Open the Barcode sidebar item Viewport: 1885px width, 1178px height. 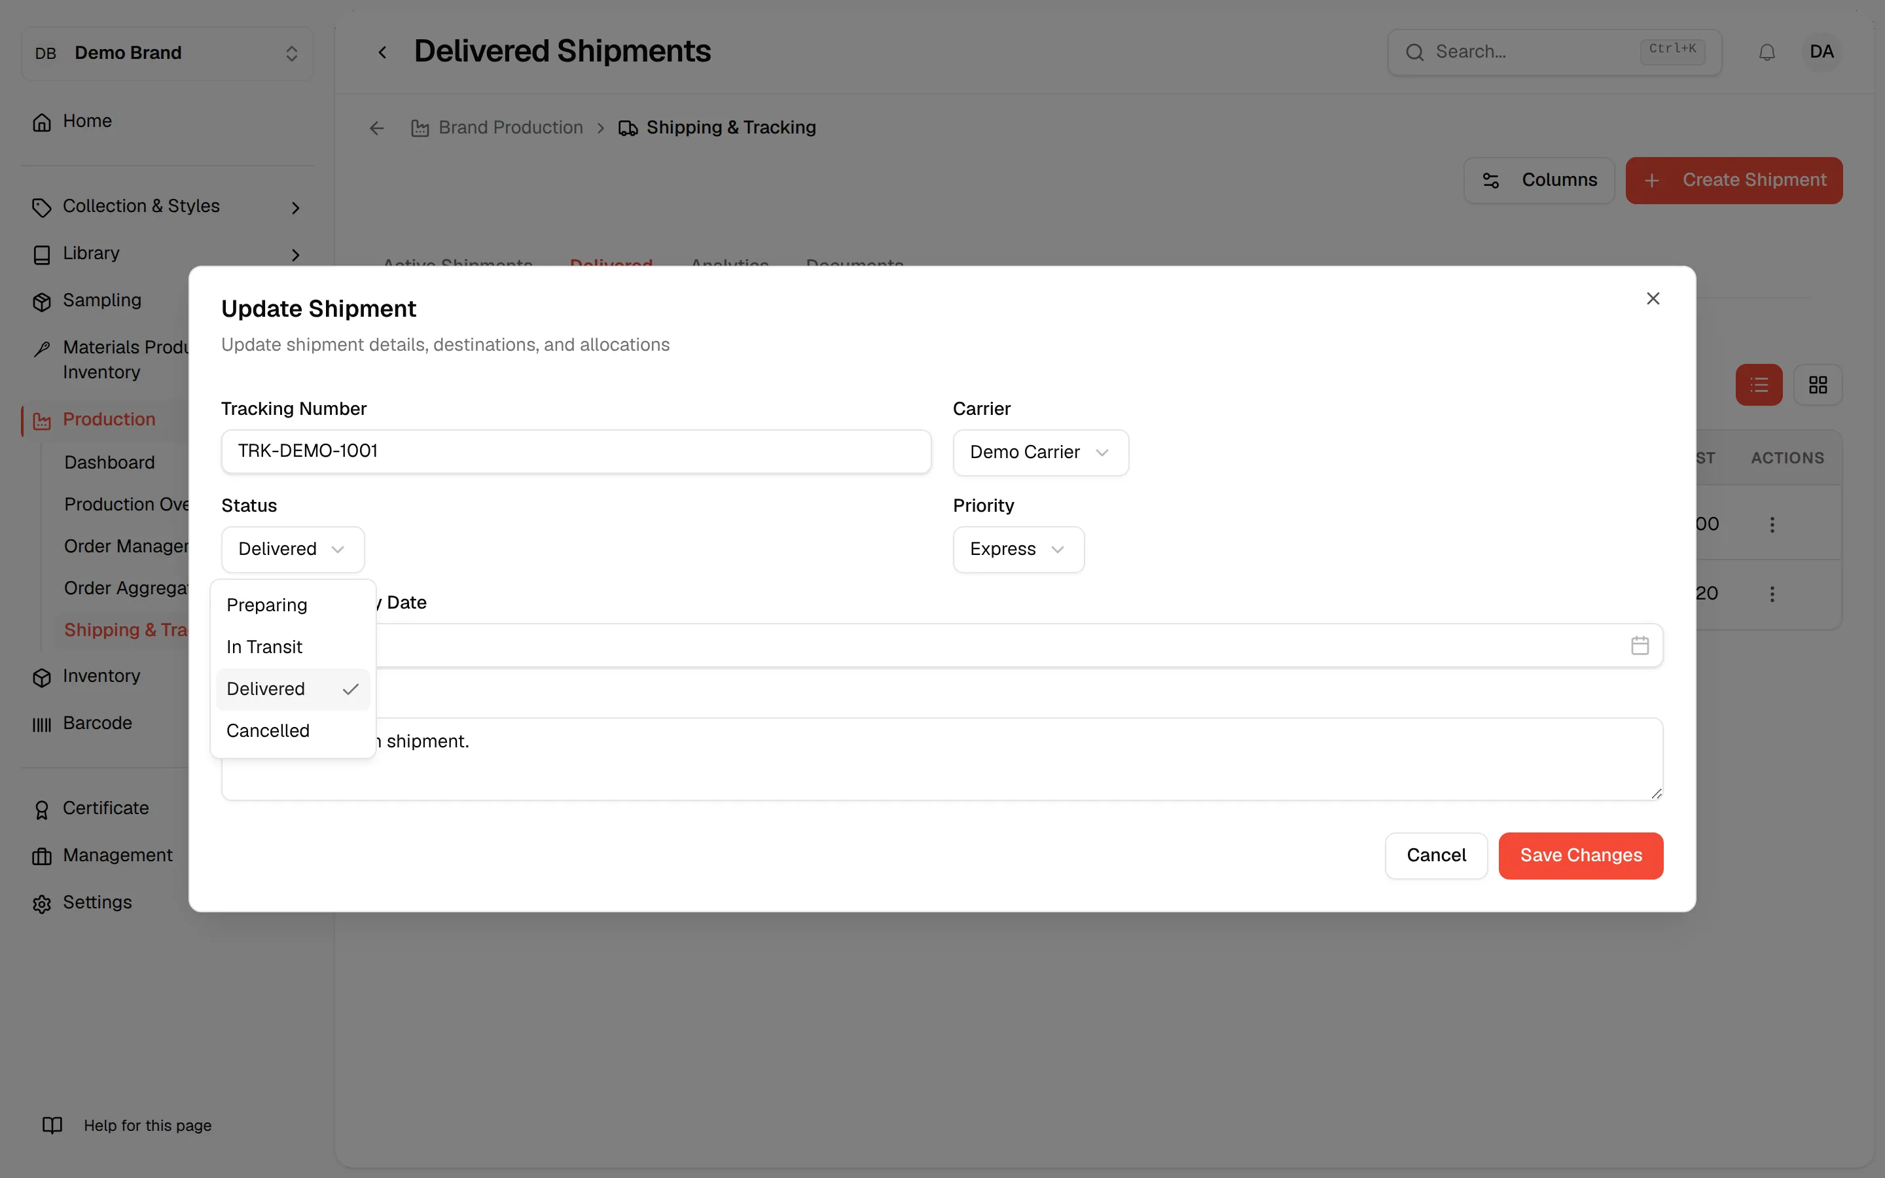82,723
